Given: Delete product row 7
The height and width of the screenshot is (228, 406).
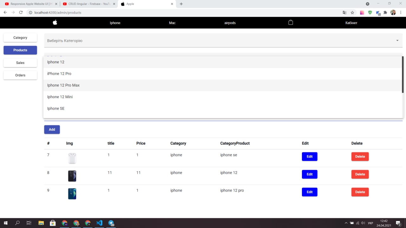Looking at the screenshot, I should (360, 156).
